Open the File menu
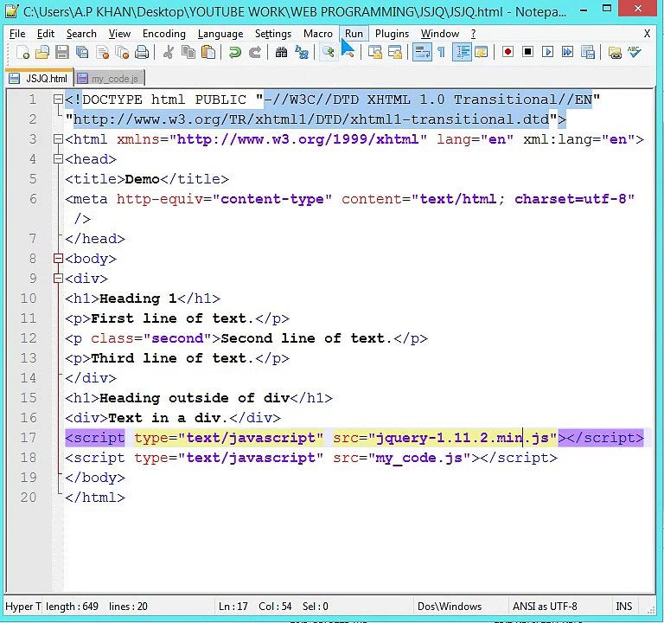The image size is (664, 623). tap(17, 34)
